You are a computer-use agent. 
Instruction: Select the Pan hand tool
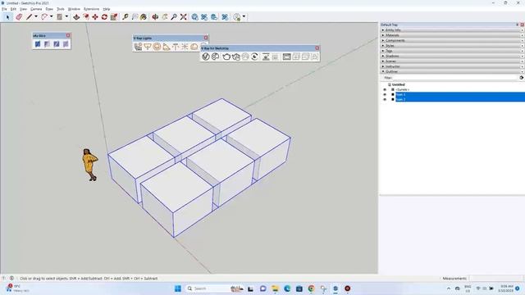pyautogui.click(x=164, y=16)
